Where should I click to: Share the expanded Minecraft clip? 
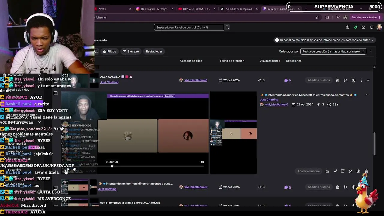coord(327,171)
